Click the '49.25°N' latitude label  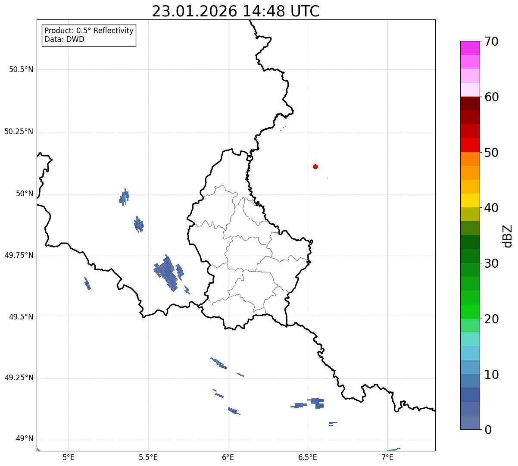19,378
